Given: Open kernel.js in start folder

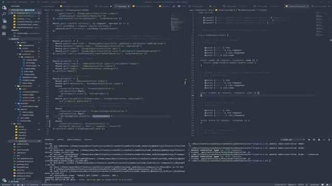Looking at the screenshot, I should click(22, 135).
